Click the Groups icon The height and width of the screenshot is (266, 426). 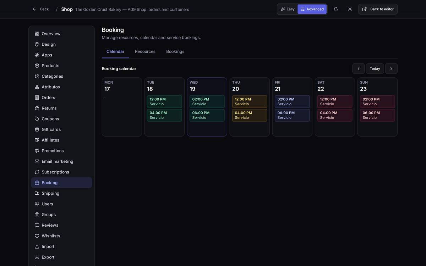pyautogui.click(x=37, y=215)
